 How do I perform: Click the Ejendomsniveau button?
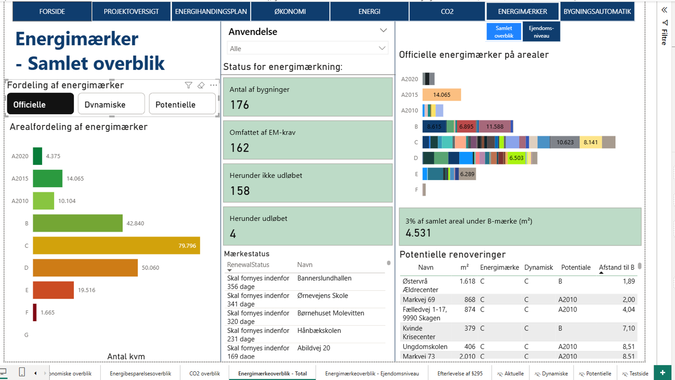pos(541,32)
